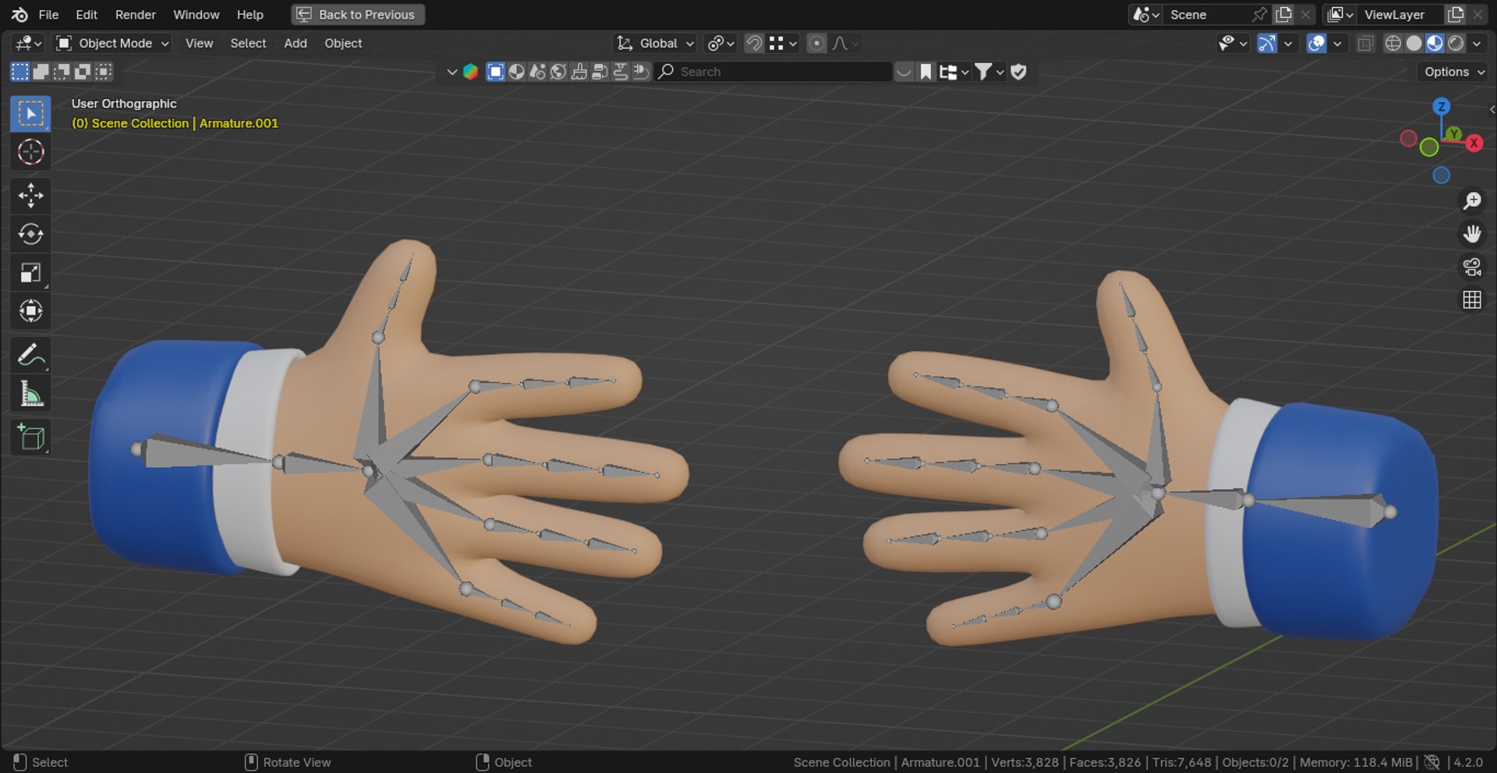The width and height of the screenshot is (1497, 773).
Task: Select the Cursor tool in the left toolbar
Action: point(30,152)
